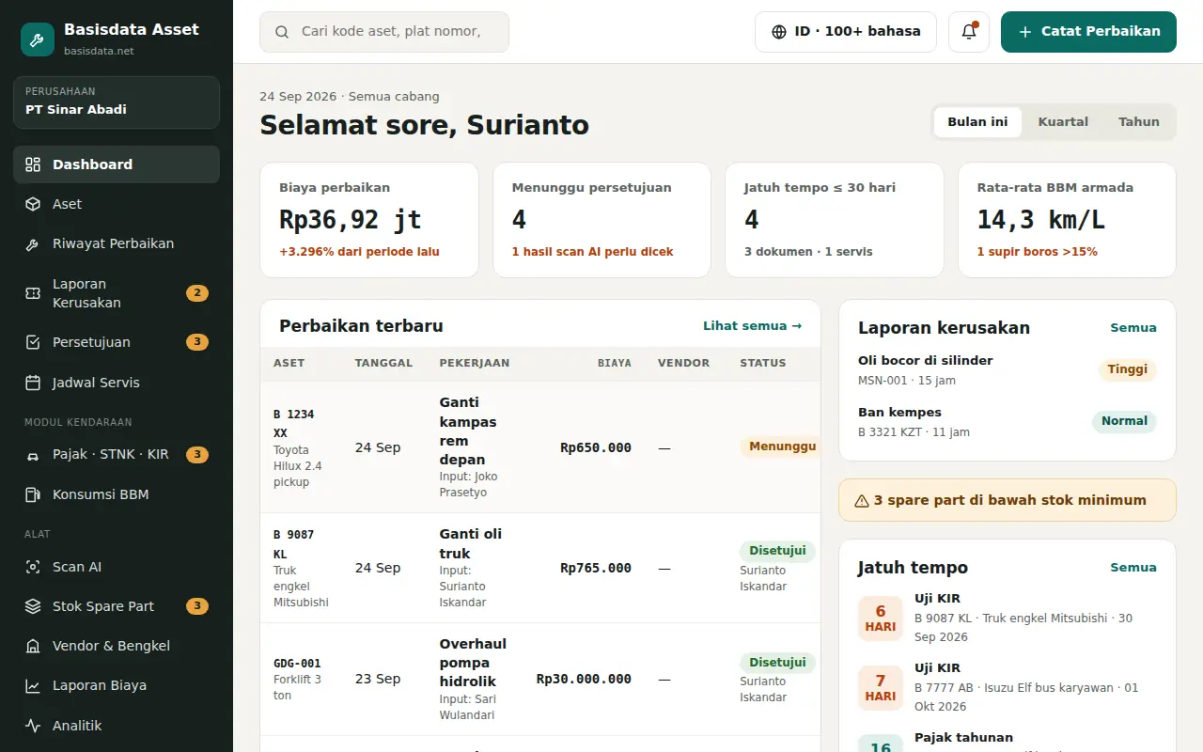Click the Basisdata Asset wrench logo
The image size is (1203, 752).
[38, 39]
